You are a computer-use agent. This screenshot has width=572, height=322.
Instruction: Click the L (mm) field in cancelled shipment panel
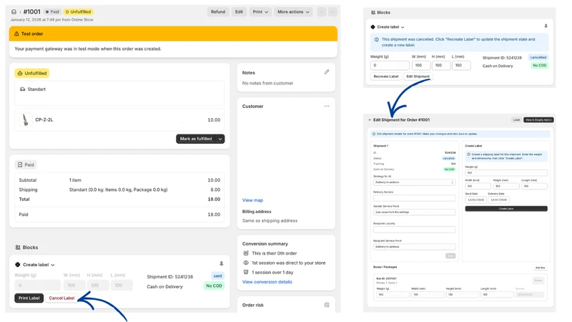tap(461, 65)
